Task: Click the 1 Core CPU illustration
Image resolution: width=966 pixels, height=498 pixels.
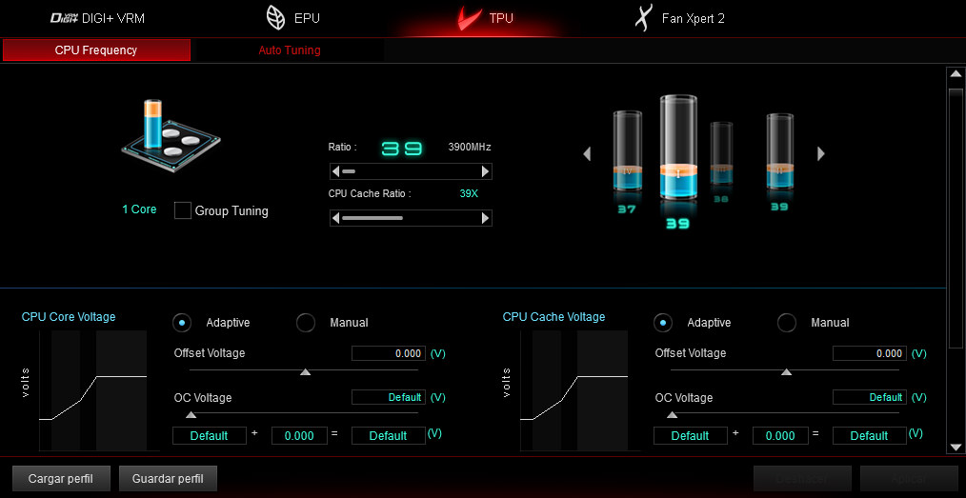Action: pyautogui.click(x=170, y=137)
